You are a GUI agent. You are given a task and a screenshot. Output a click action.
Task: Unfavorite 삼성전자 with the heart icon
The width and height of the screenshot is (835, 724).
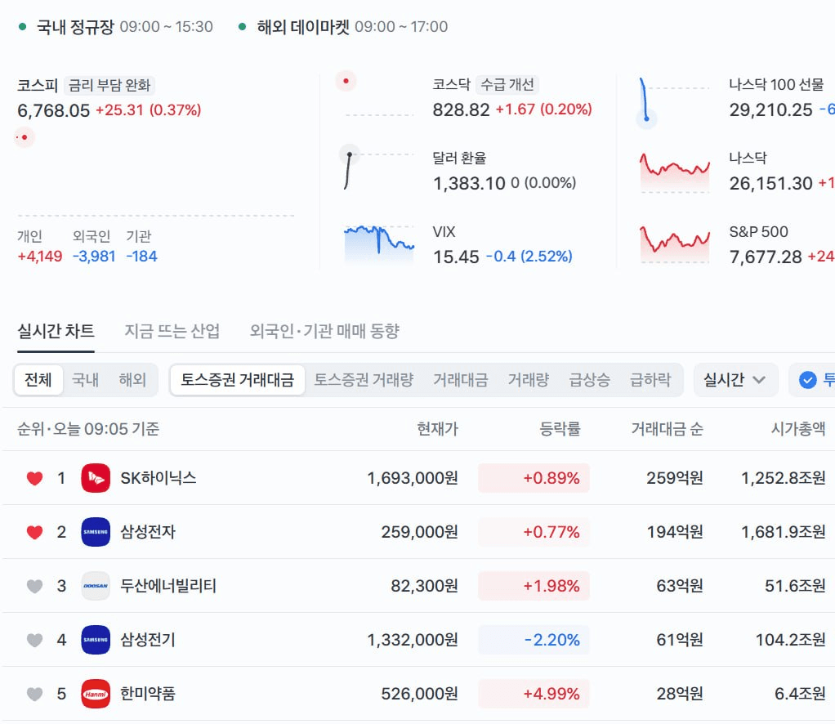[34, 532]
